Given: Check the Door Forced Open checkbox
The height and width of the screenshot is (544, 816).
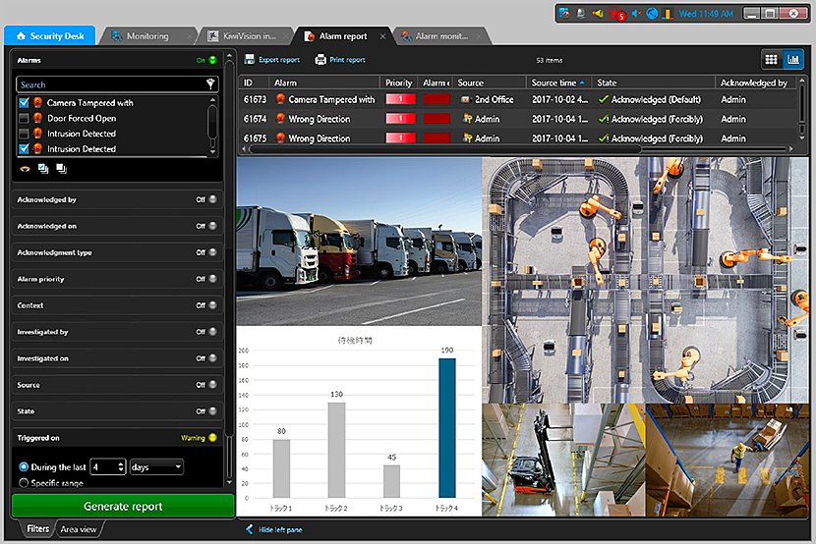Looking at the screenshot, I should [24, 119].
